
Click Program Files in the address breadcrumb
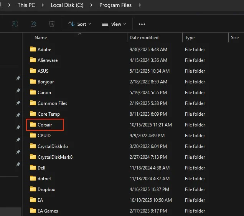coord(115,5)
